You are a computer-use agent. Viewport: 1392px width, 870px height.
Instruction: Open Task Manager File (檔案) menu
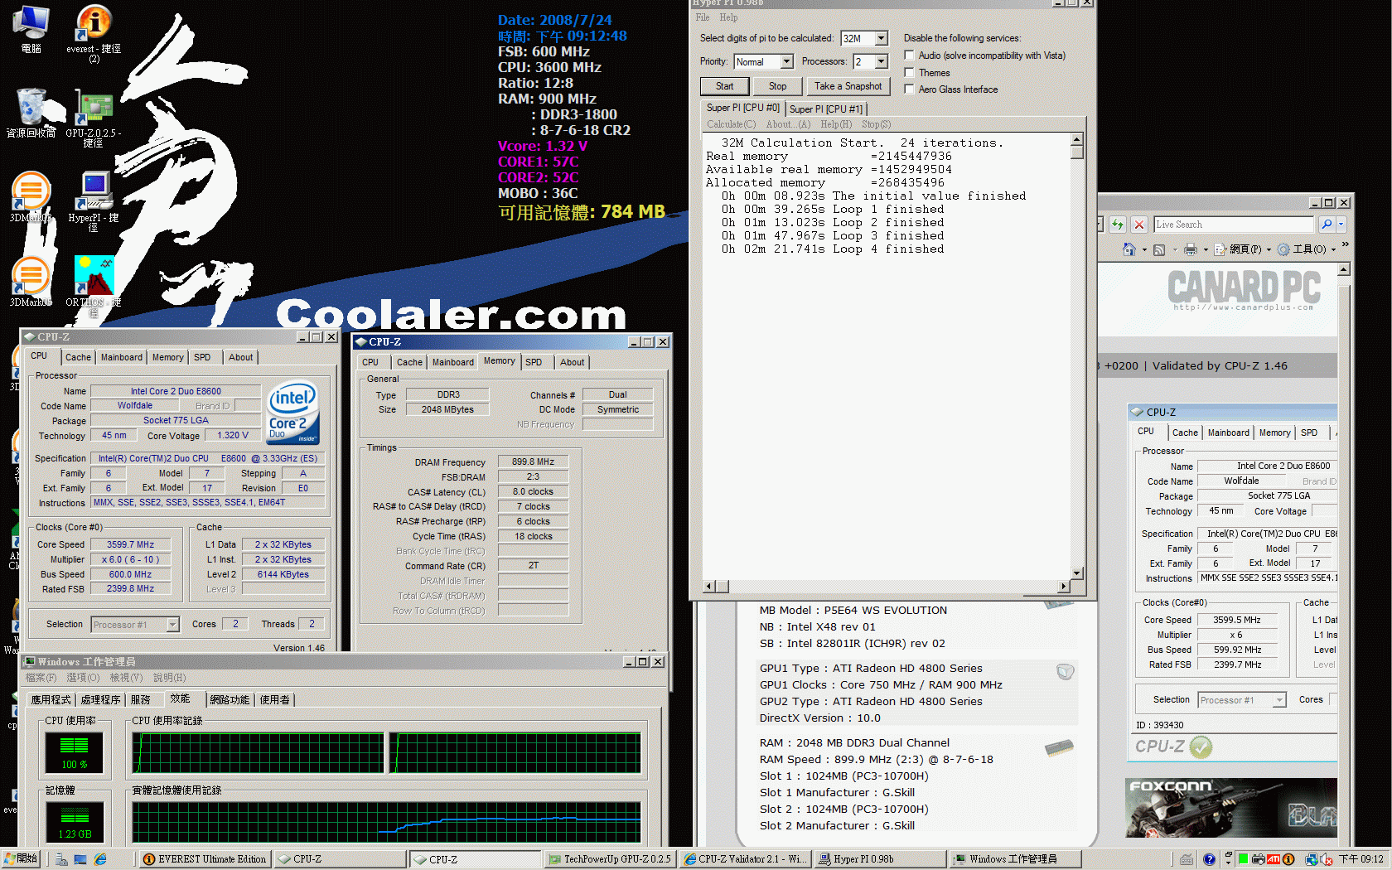click(x=41, y=678)
